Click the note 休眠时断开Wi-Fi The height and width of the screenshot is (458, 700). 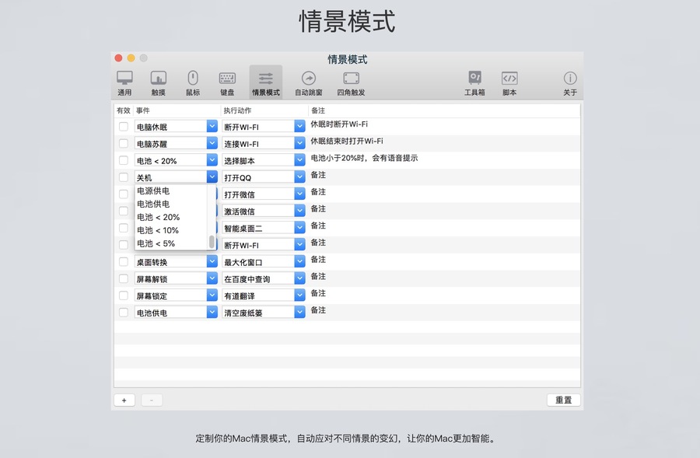tap(339, 124)
